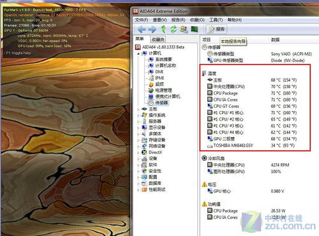
Task: Select 中央处理器(CPU) fan 4274 RPM row
Action: coord(248,165)
